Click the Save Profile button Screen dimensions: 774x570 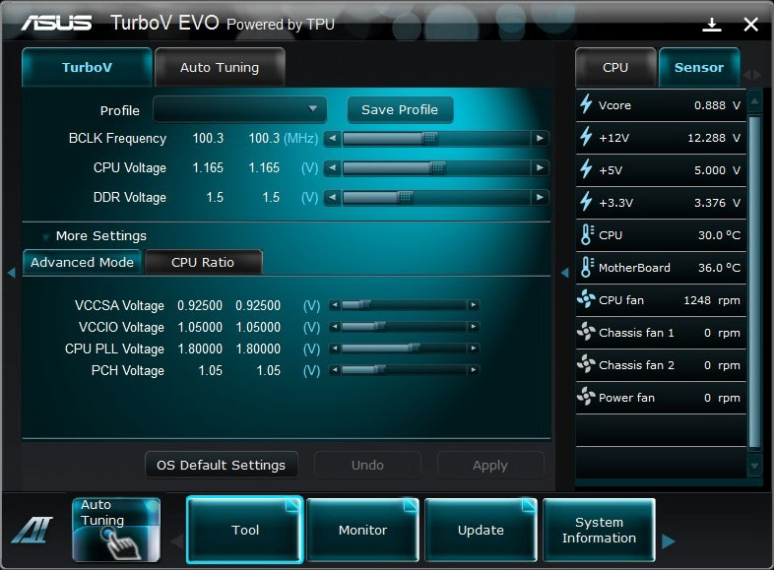[x=400, y=109]
